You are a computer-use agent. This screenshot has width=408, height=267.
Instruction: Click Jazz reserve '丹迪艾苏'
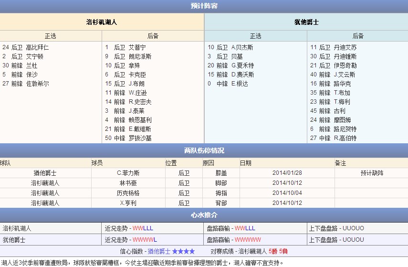click(345, 47)
